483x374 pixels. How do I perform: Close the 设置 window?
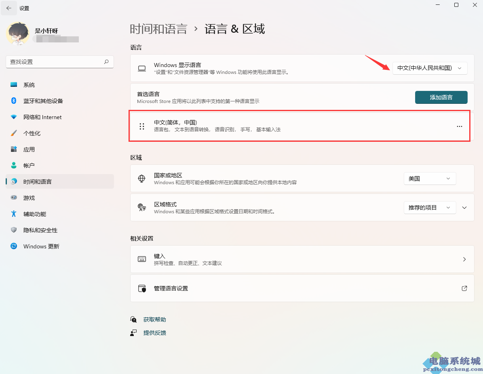click(475, 5)
